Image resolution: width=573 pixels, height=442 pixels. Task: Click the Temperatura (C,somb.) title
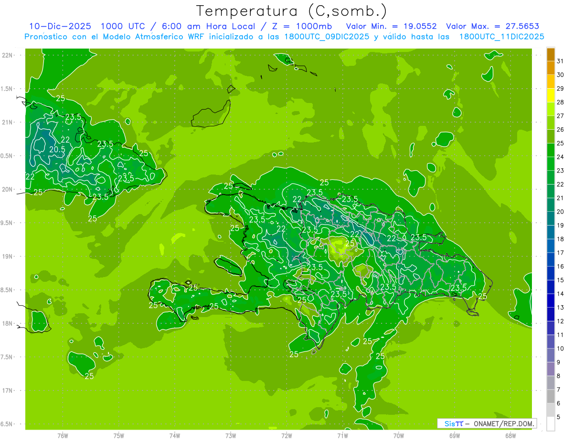click(292, 10)
